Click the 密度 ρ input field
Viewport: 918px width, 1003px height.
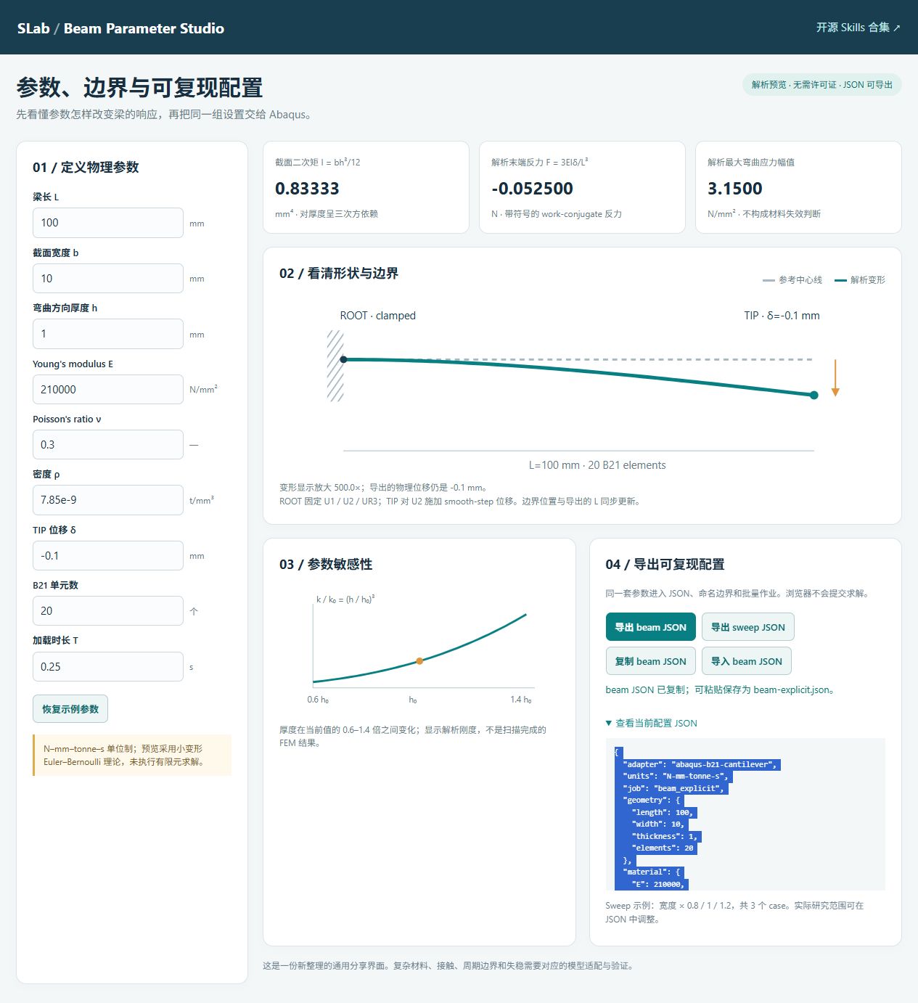tap(108, 500)
